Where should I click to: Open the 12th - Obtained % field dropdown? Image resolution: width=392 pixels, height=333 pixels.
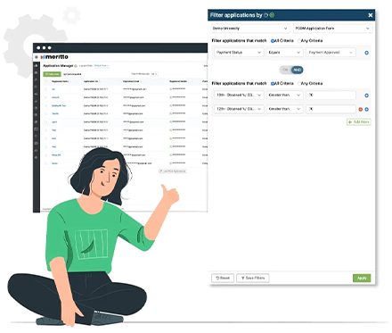(x=239, y=109)
